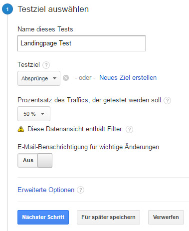
Task: Discard the test with Verwerfen
Action: 166,217
